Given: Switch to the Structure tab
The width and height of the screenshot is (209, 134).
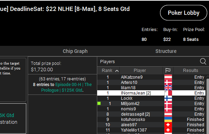Looking at the screenshot, I should tap(166, 51).
